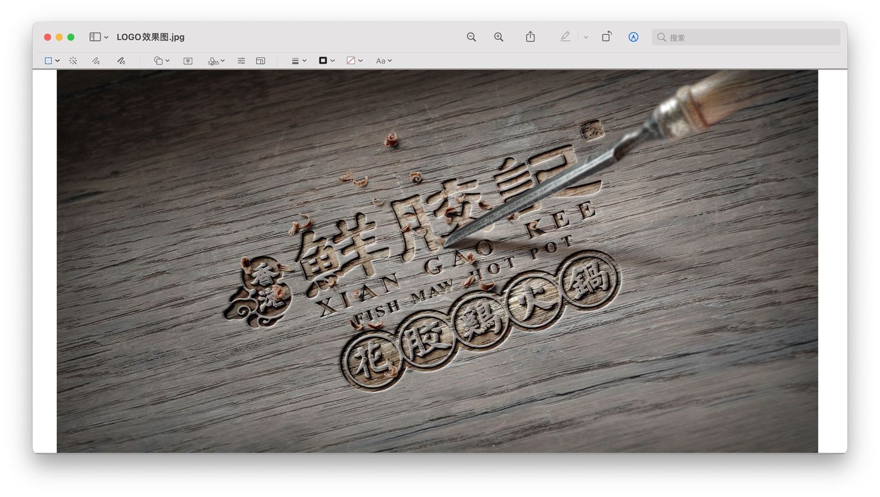
Task: Click on the carved logo image
Action: (437, 261)
